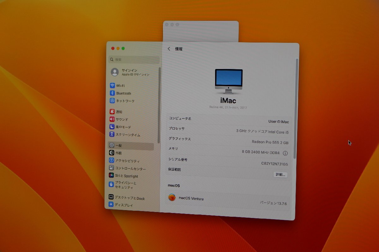Image resolution: width=379 pixels, height=252 pixels.
Task: Select プライバシーとセキュリティ label
Action: click(x=126, y=185)
